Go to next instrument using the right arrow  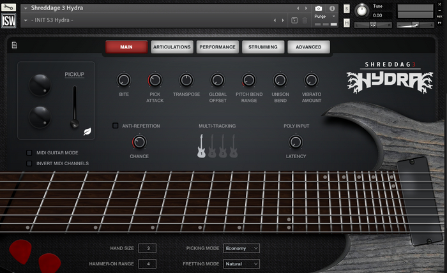point(306,8)
